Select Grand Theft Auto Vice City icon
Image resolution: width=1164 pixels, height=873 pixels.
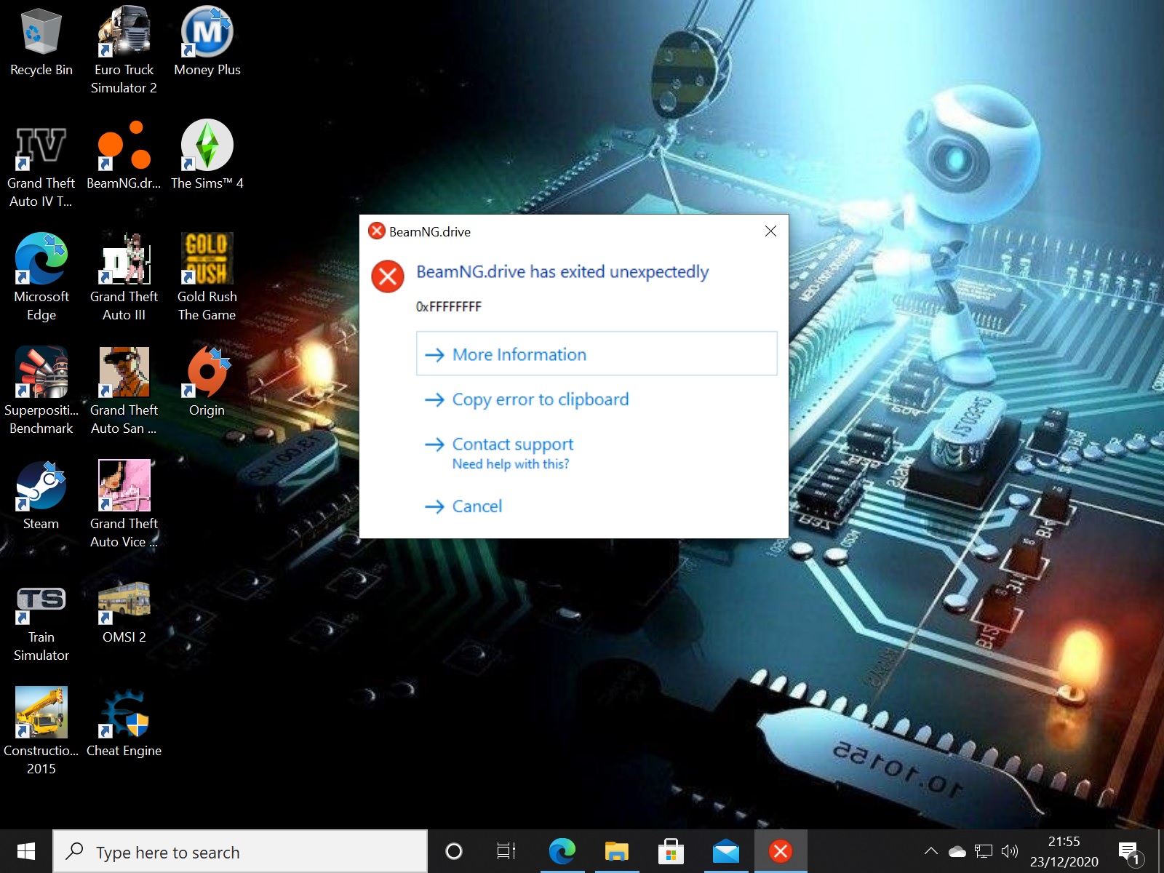pyautogui.click(x=124, y=505)
